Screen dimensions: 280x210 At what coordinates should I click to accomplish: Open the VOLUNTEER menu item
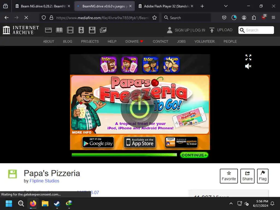click(205, 42)
